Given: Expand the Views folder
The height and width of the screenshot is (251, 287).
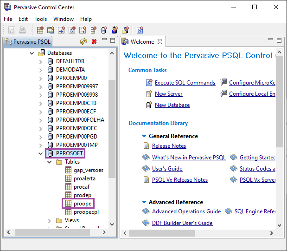Looking at the screenshot, I should pyautogui.click(x=50, y=220).
